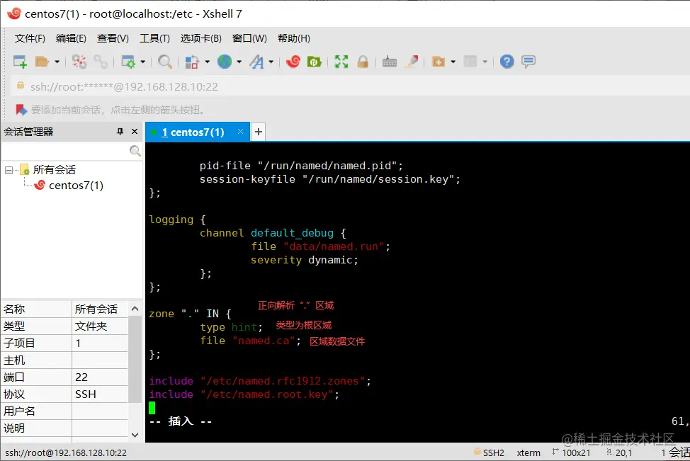Click the grayed layout pane toolbar icon

click(470, 62)
